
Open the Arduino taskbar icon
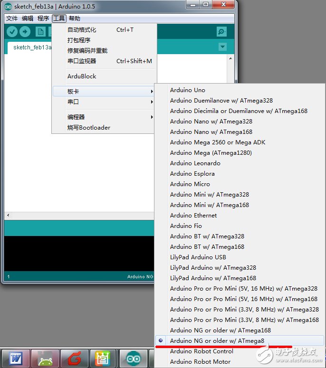point(134,359)
